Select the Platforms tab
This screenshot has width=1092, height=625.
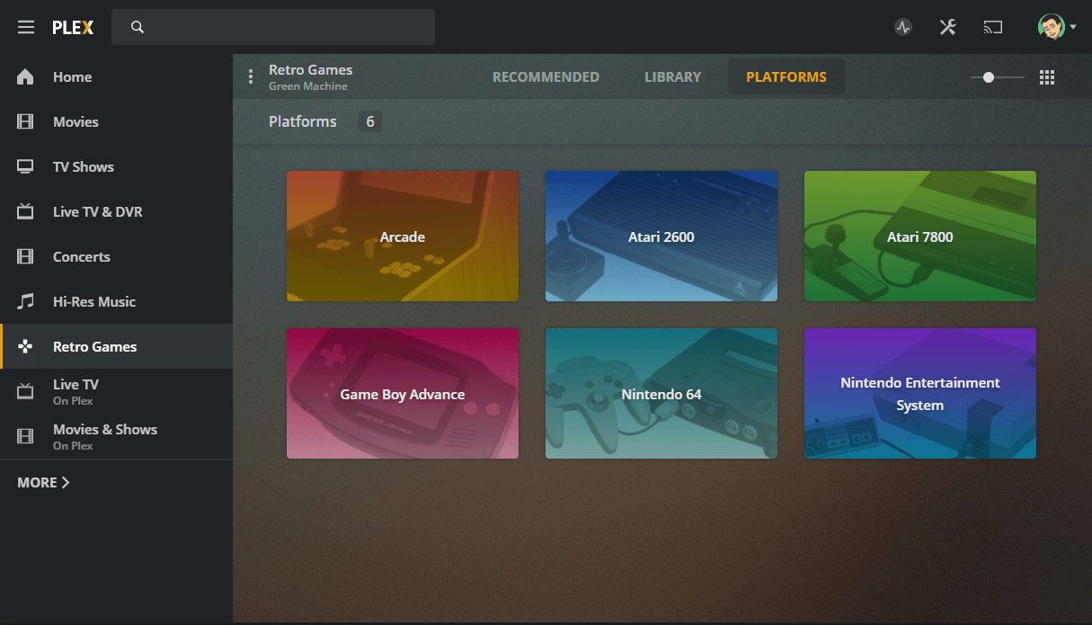tap(786, 77)
